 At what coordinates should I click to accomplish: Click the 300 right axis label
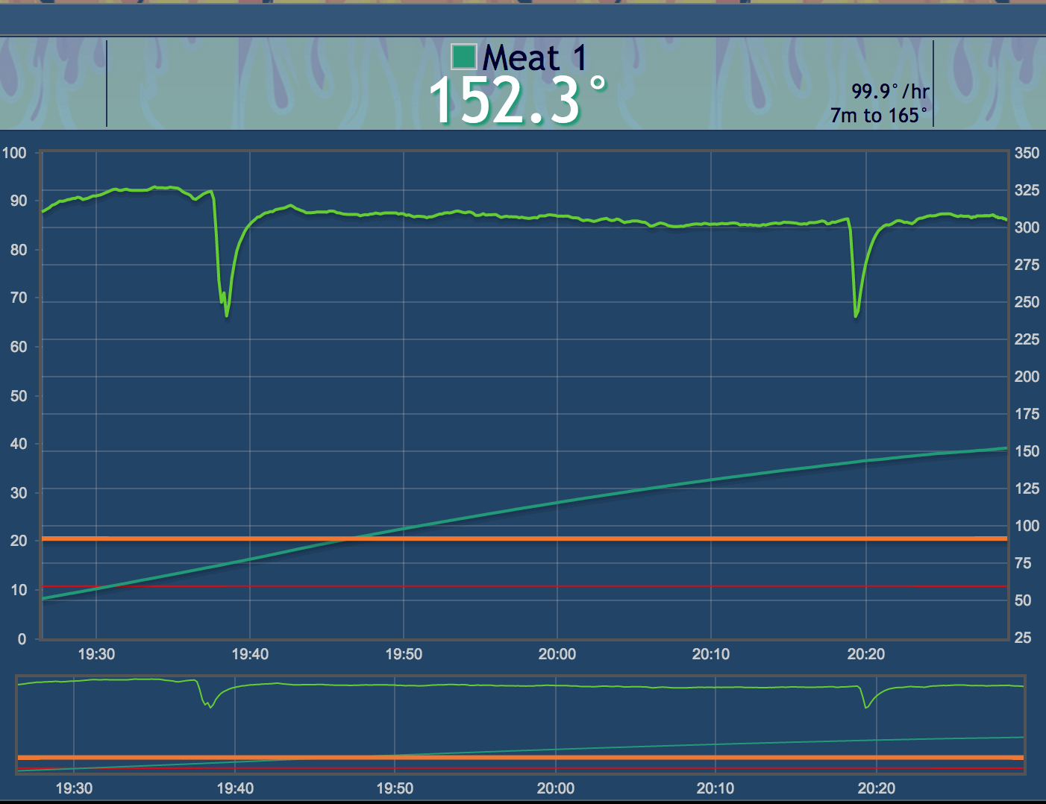click(x=1027, y=227)
